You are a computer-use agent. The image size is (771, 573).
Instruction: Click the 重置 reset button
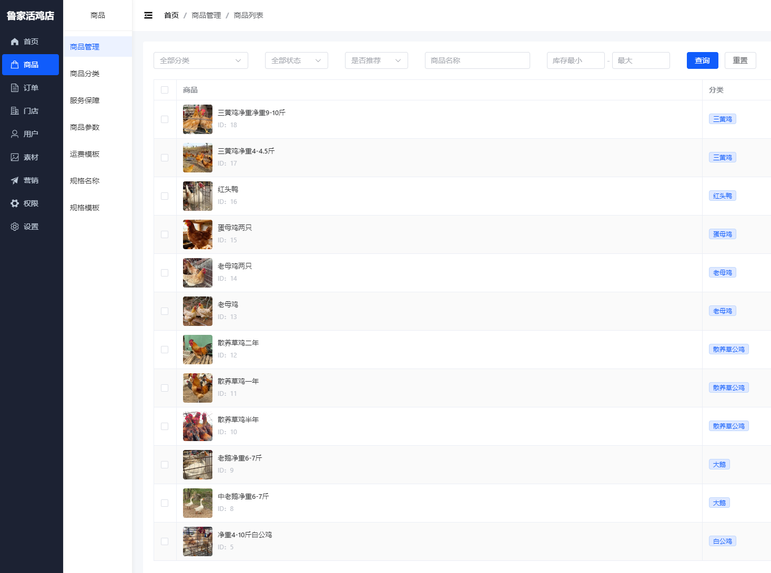[740, 60]
